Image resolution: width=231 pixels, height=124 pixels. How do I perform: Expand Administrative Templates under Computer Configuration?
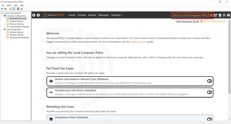point(5,27)
